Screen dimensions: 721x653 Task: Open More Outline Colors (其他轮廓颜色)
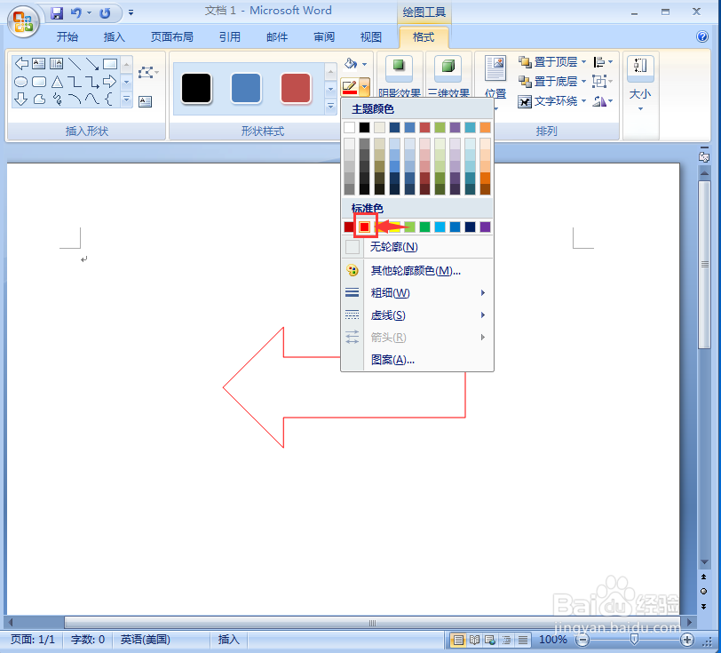tap(417, 271)
